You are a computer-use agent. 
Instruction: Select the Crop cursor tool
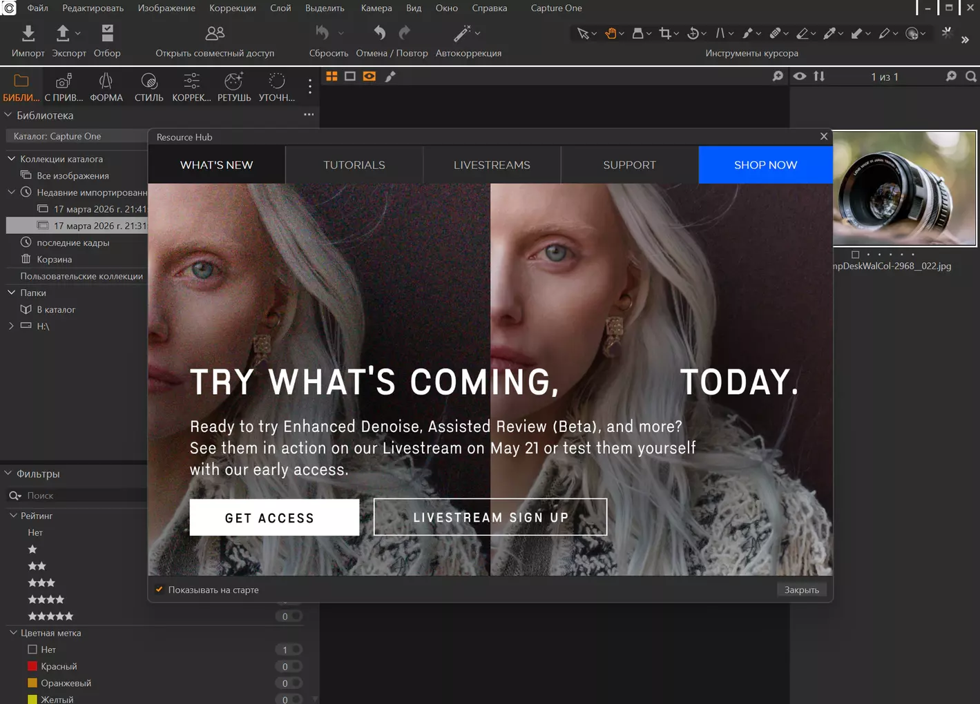click(665, 33)
